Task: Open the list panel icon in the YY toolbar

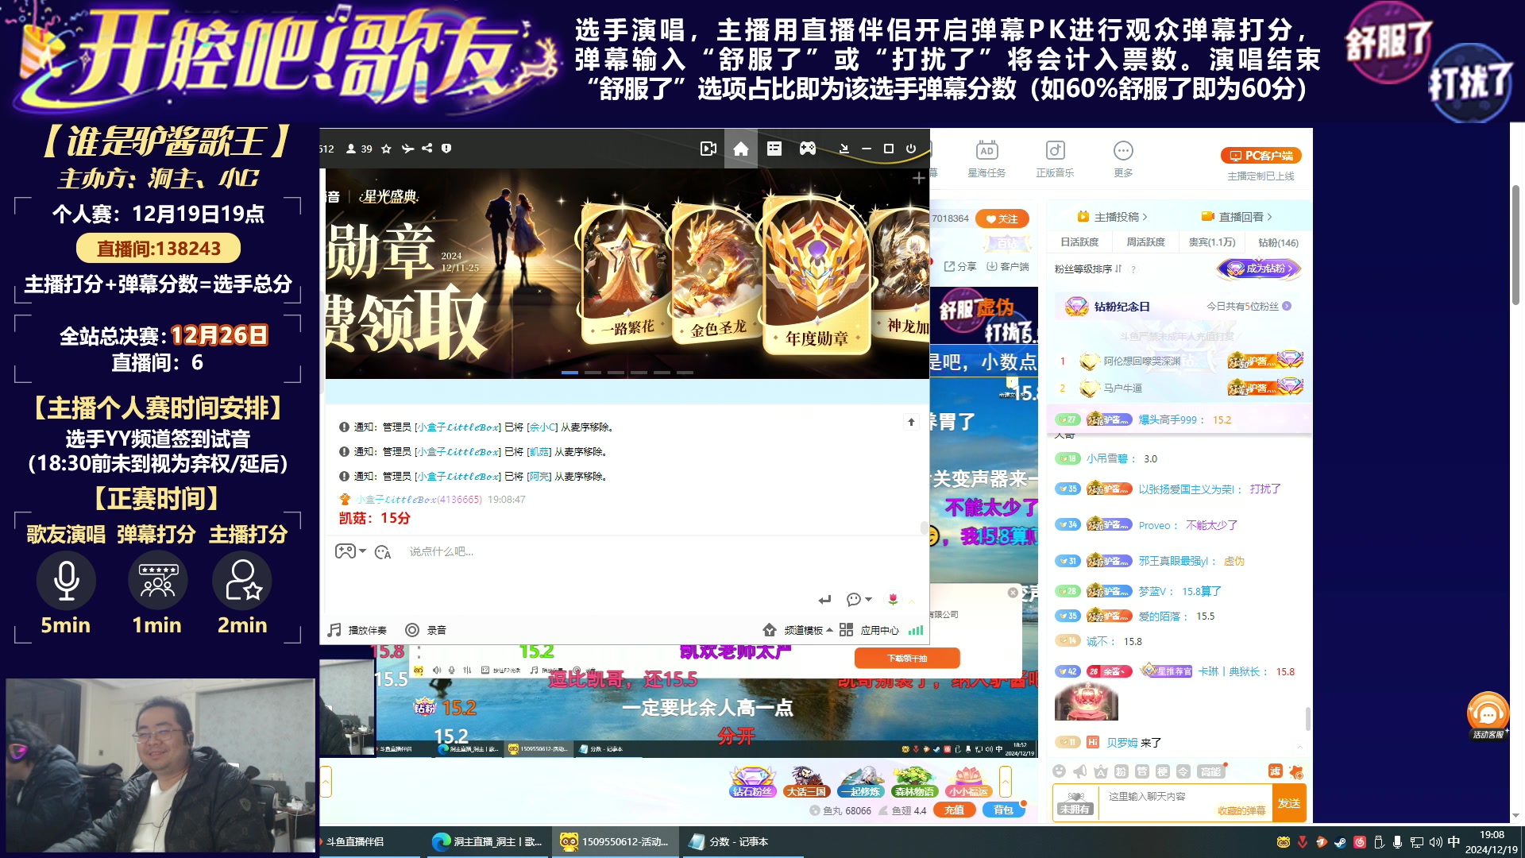Action: tap(774, 149)
